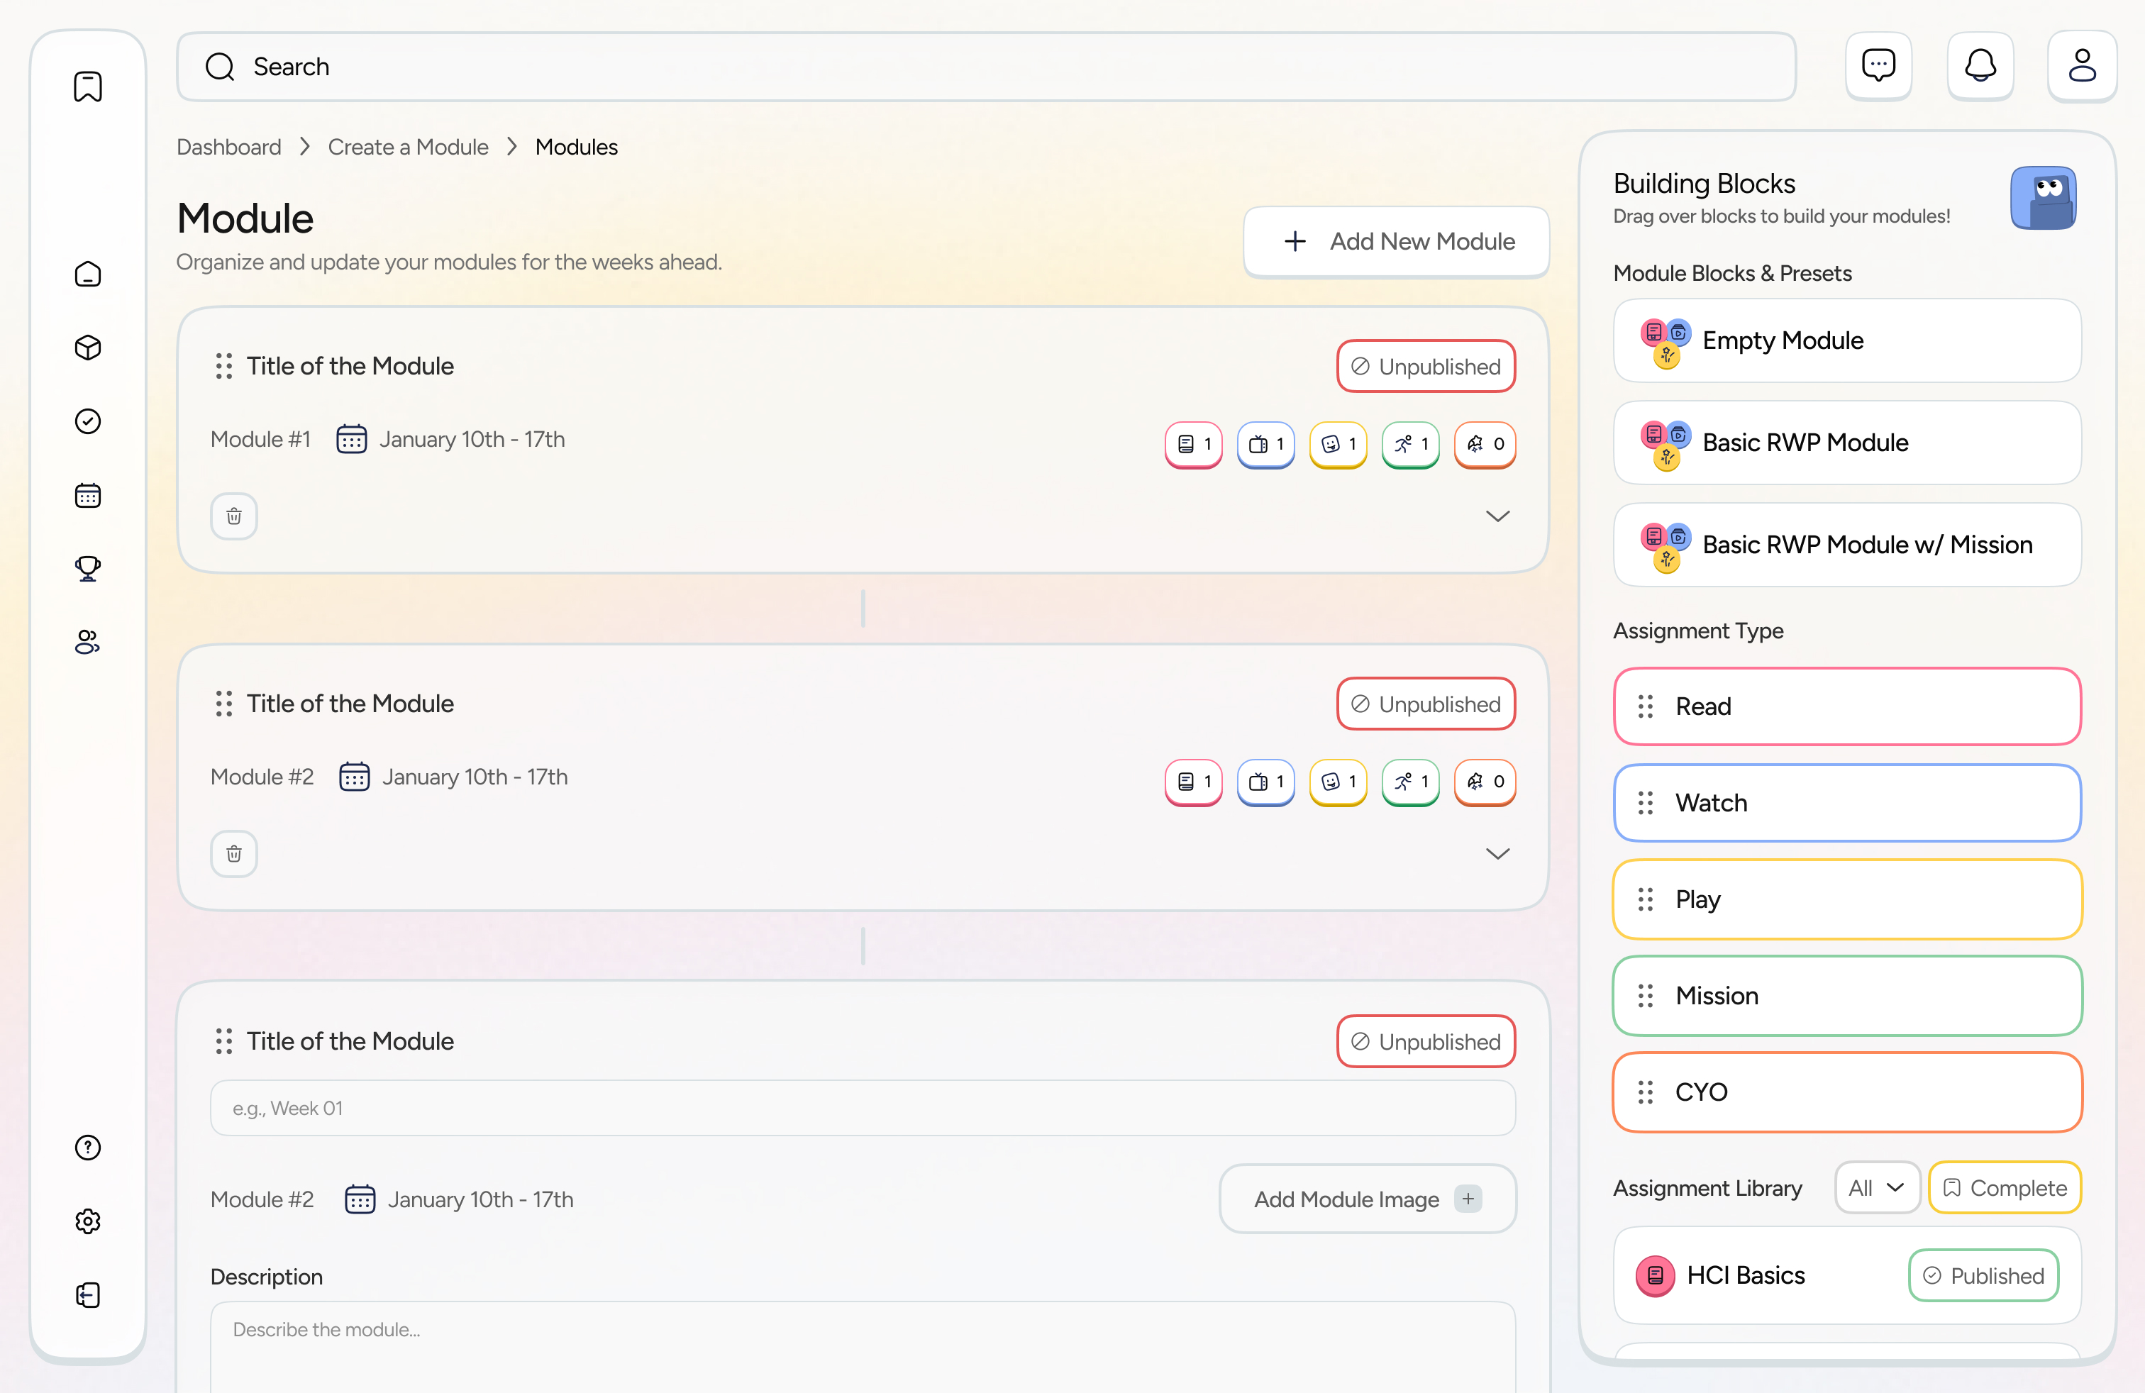
Task: Toggle Unpublished status on Module #1
Action: coord(1425,366)
